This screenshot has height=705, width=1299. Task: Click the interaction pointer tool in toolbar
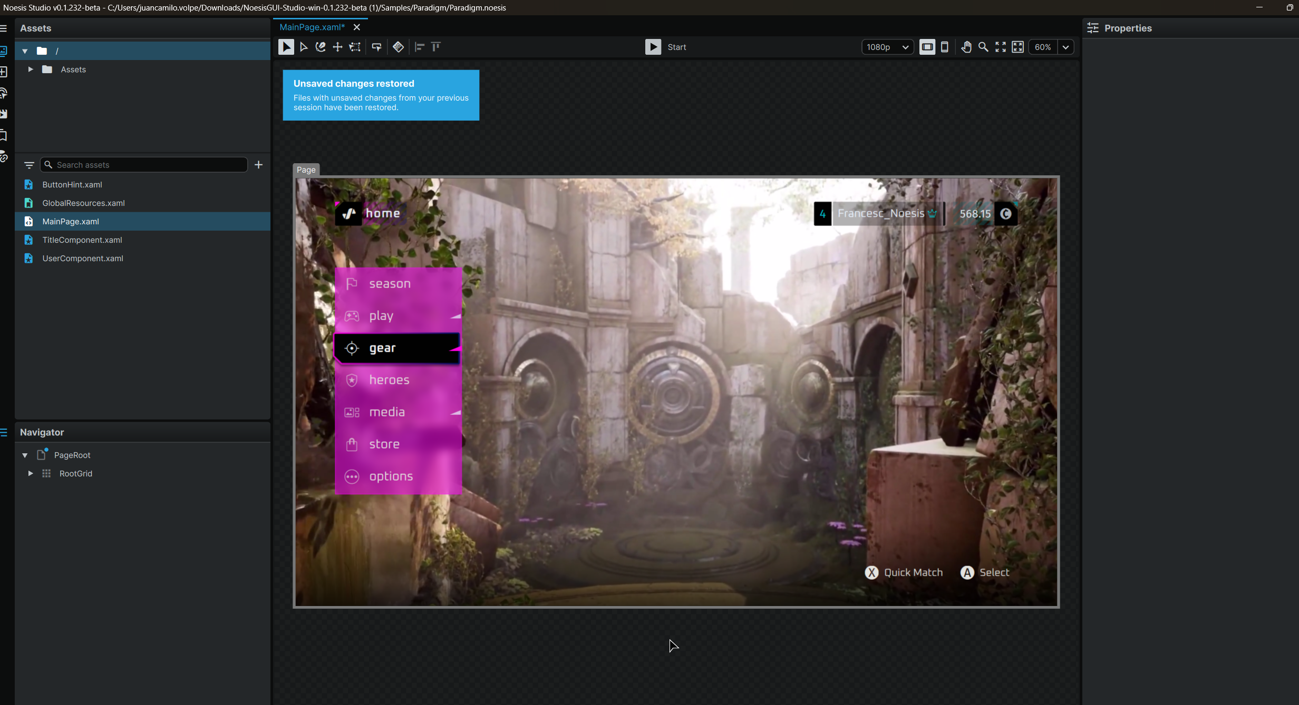tap(376, 47)
